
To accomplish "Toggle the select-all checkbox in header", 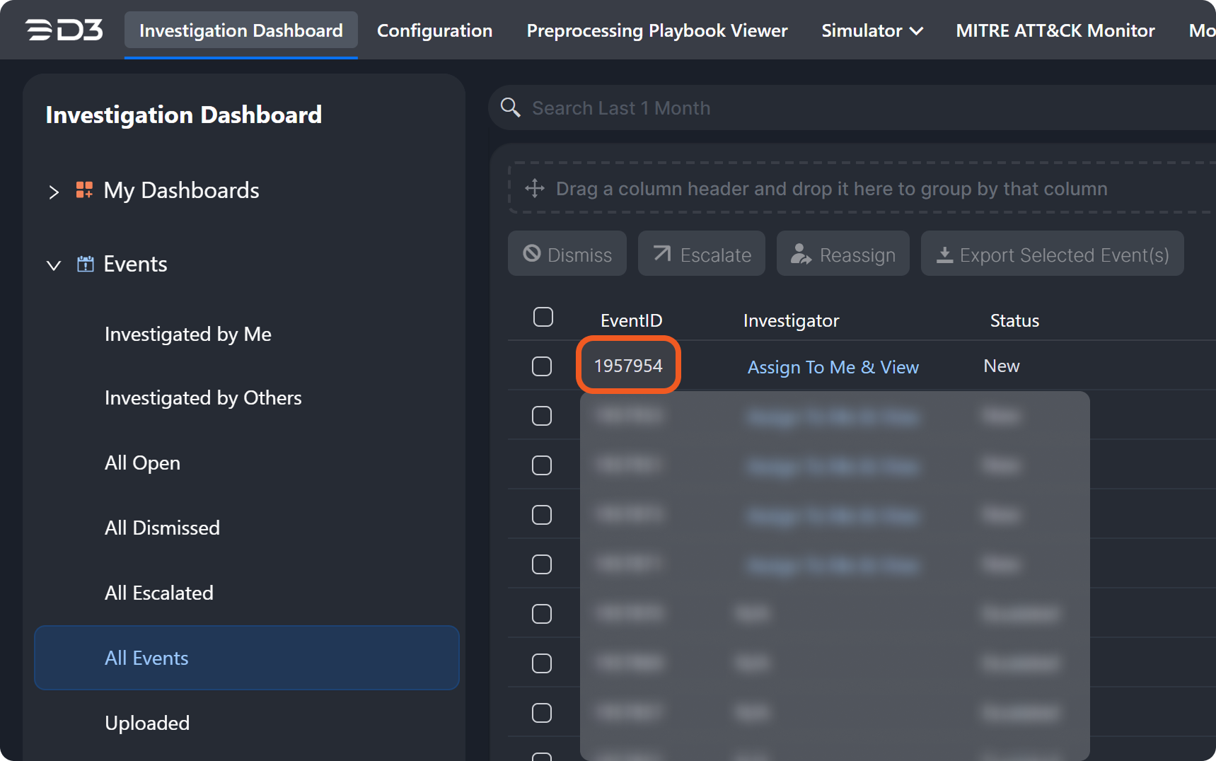I will click(543, 318).
